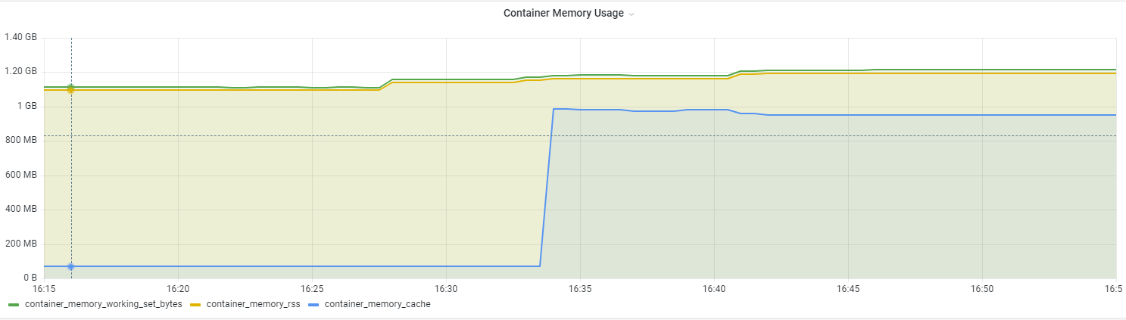Toggle the container_memory_working_set_bytes legend series
Image resolution: width=1126 pixels, height=320 pixels.
click(103, 304)
